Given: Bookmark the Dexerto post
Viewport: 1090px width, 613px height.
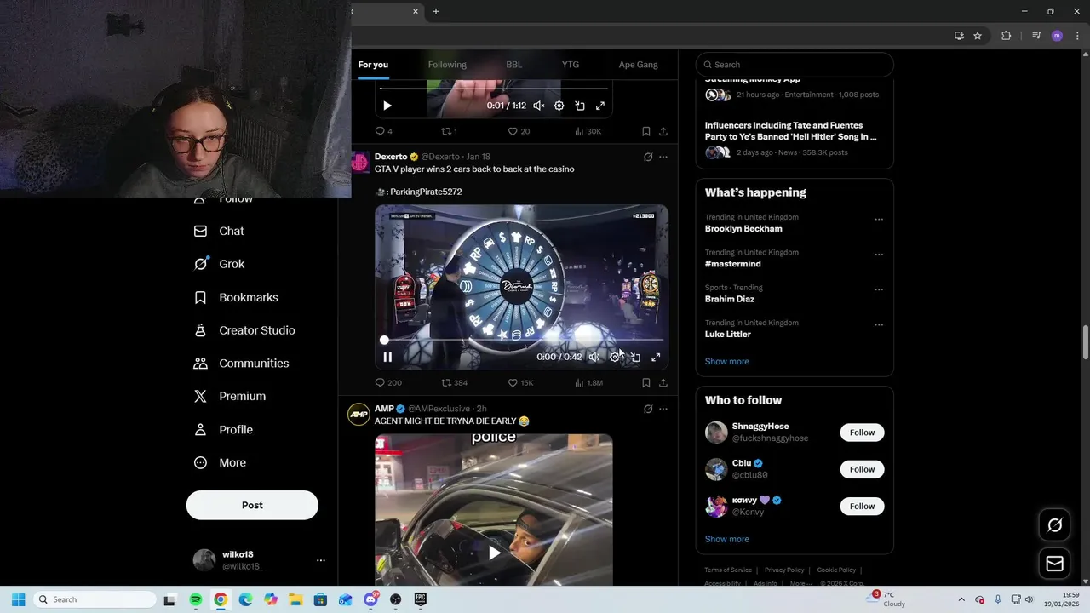Looking at the screenshot, I should coord(646,383).
